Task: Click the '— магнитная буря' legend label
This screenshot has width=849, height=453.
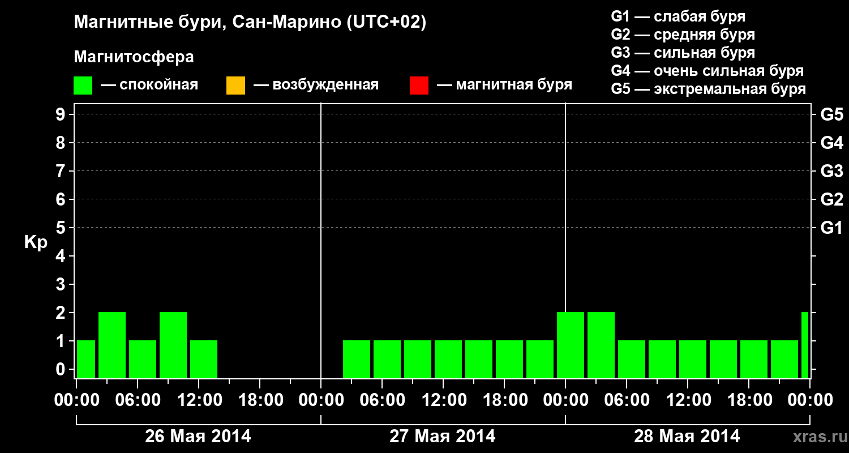Action: point(504,85)
